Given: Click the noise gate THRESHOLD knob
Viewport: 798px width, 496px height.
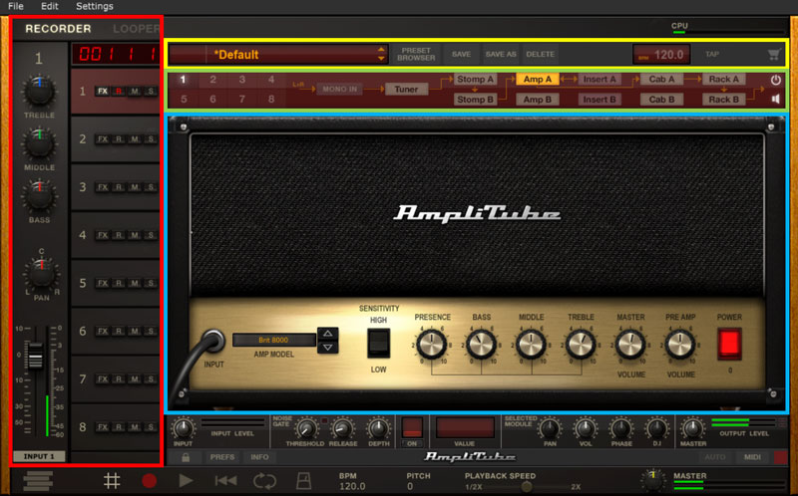Looking at the screenshot, I should point(305,429).
